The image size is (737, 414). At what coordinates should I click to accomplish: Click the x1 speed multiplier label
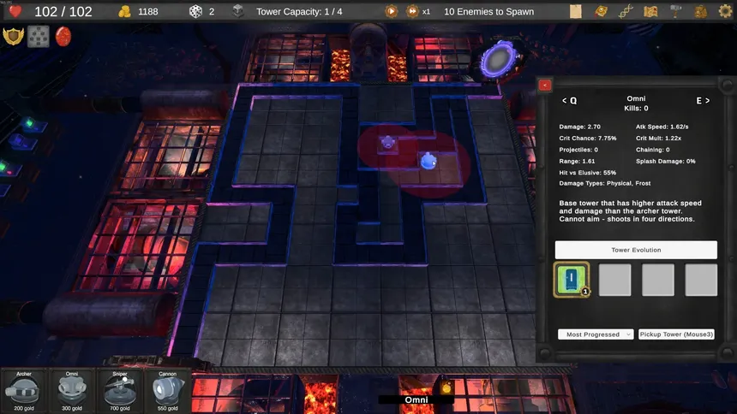point(426,12)
